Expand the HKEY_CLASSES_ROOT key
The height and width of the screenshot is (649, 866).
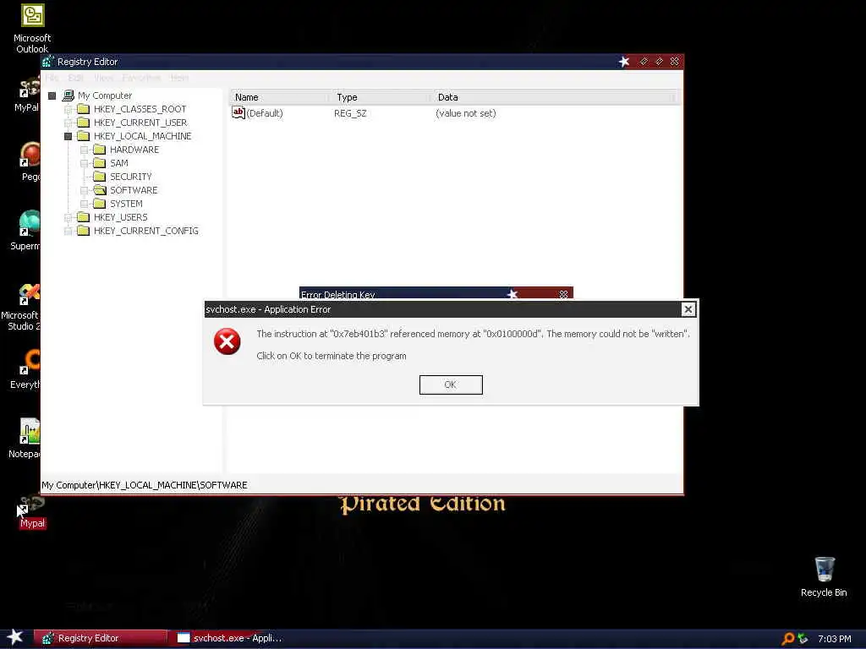(68, 109)
